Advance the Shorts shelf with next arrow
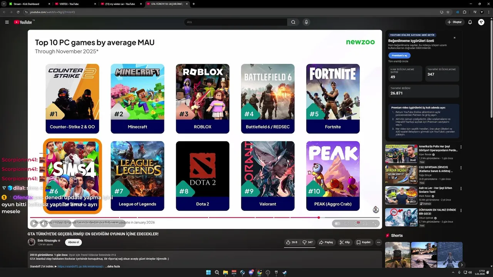This screenshot has height=277, width=493. pos(461,265)
